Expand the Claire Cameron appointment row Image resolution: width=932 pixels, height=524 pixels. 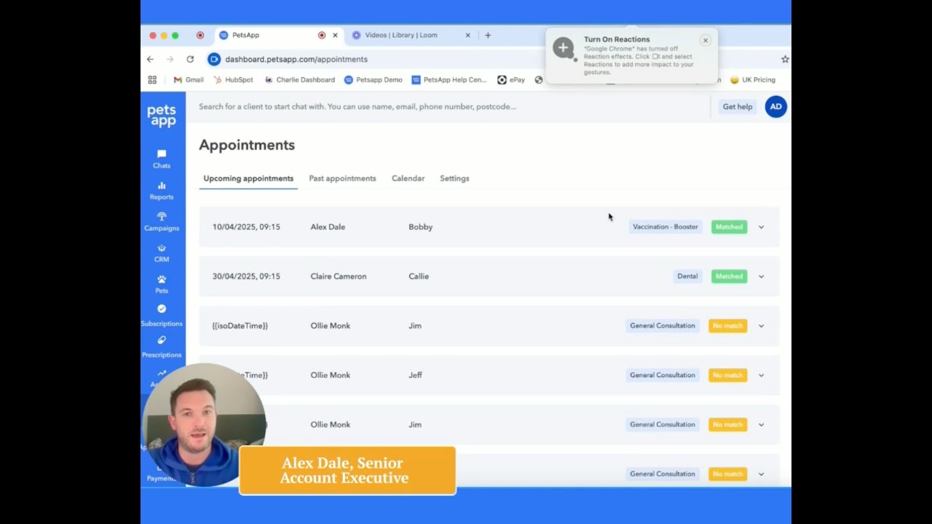761,277
